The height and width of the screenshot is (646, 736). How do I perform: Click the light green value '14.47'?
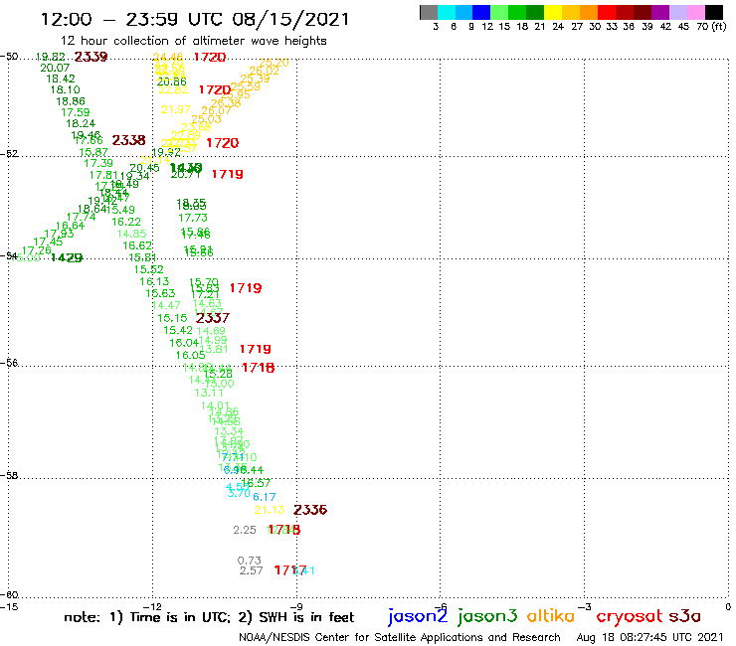[166, 305]
